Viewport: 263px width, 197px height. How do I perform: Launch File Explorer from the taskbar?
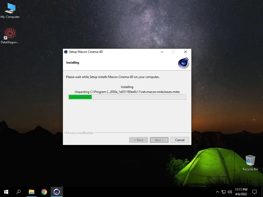(31, 192)
